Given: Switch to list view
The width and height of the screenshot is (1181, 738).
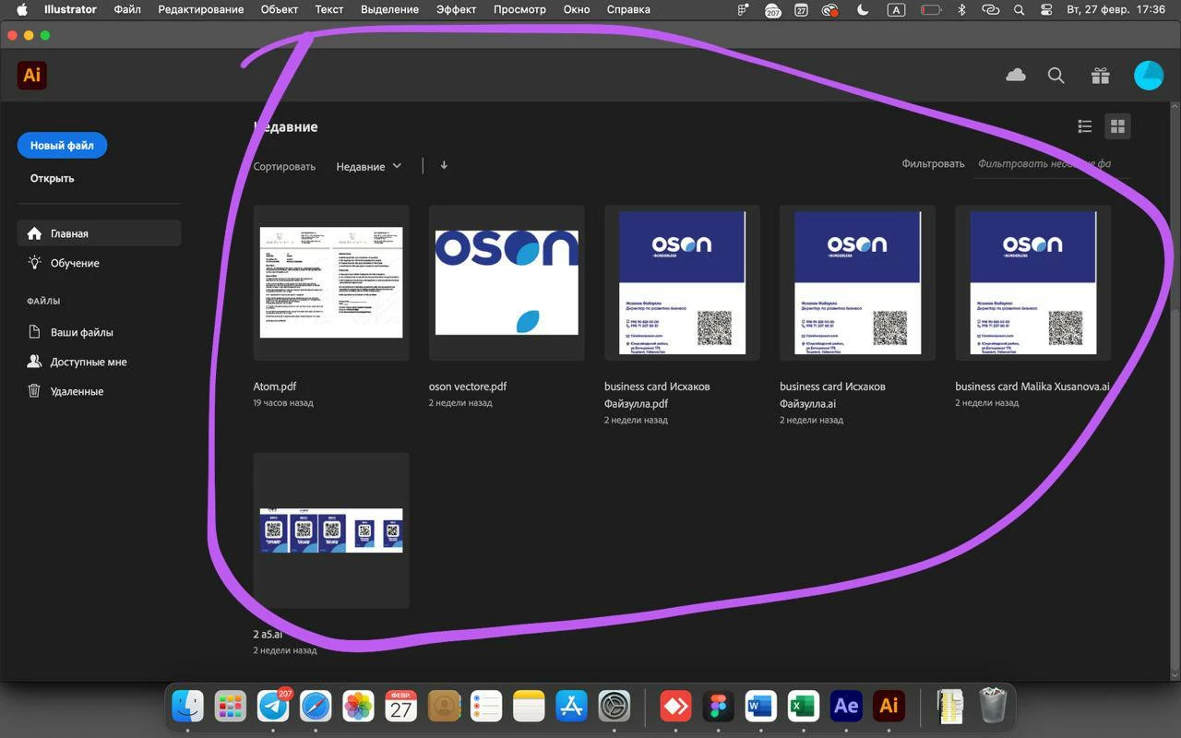Looking at the screenshot, I should tap(1085, 126).
